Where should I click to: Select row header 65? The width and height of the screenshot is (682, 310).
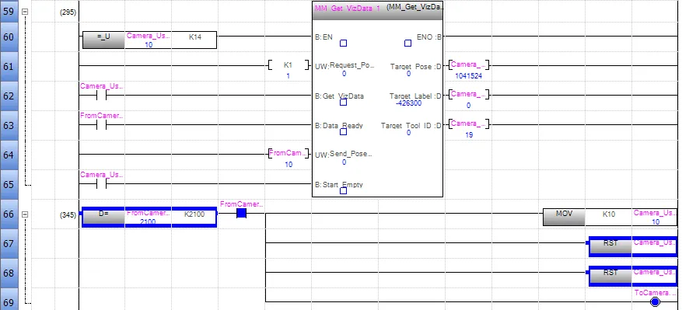9,185
